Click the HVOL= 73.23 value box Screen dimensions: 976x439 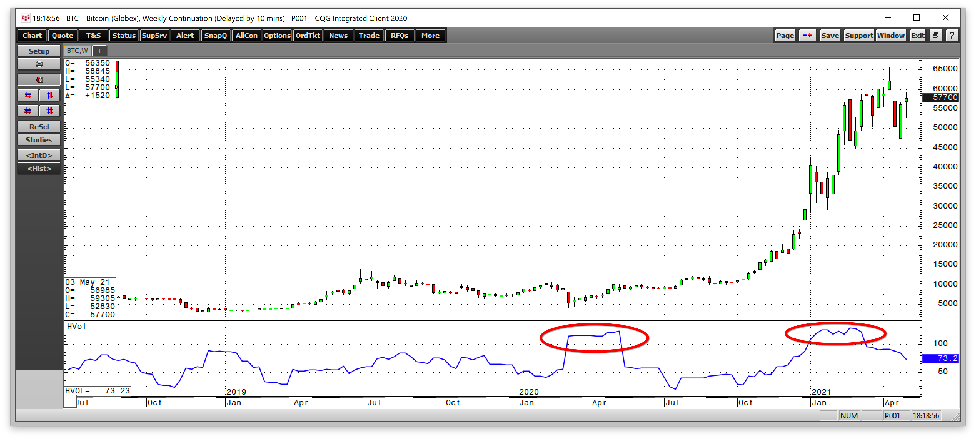pyautogui.click(x=97, y=390)
